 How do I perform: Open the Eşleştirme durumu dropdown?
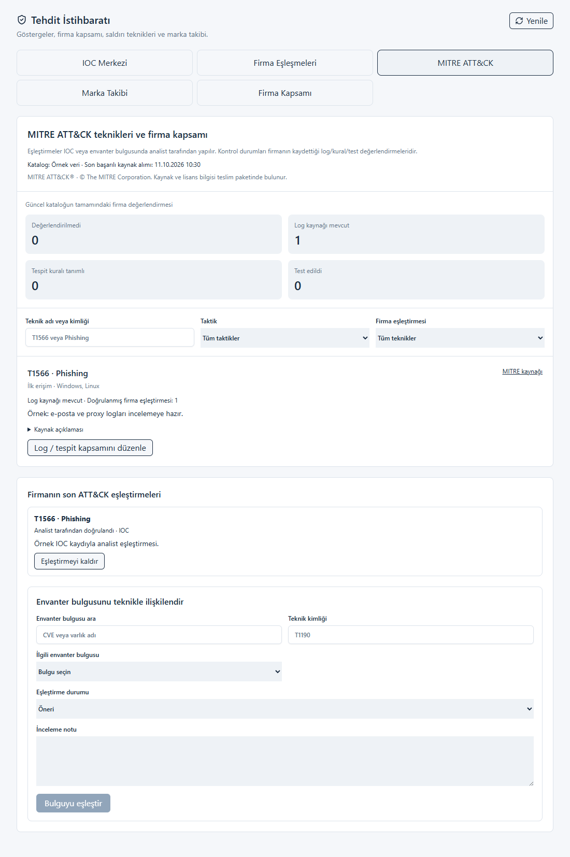click(x=285, y=709)
